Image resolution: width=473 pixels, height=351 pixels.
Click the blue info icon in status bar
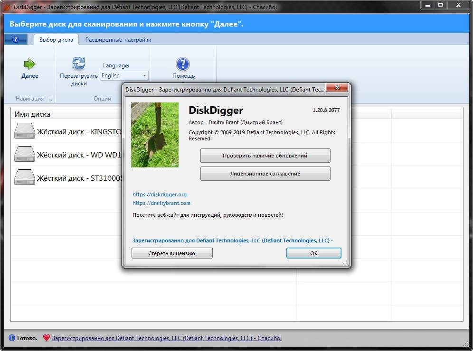click(12, 338)
